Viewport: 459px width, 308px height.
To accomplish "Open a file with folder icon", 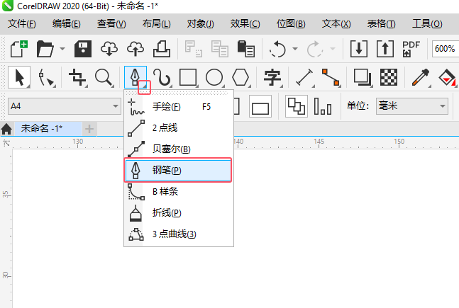I will point(45,49).
